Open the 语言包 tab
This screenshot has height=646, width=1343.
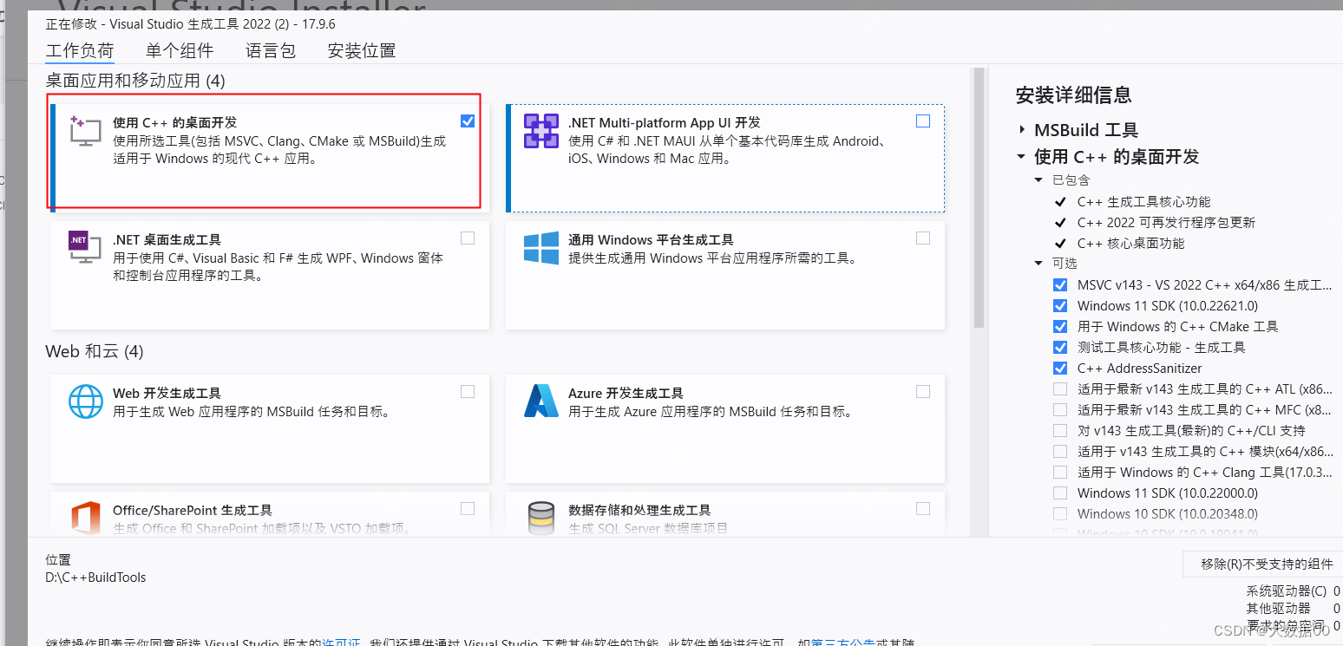tap(270, 50)
